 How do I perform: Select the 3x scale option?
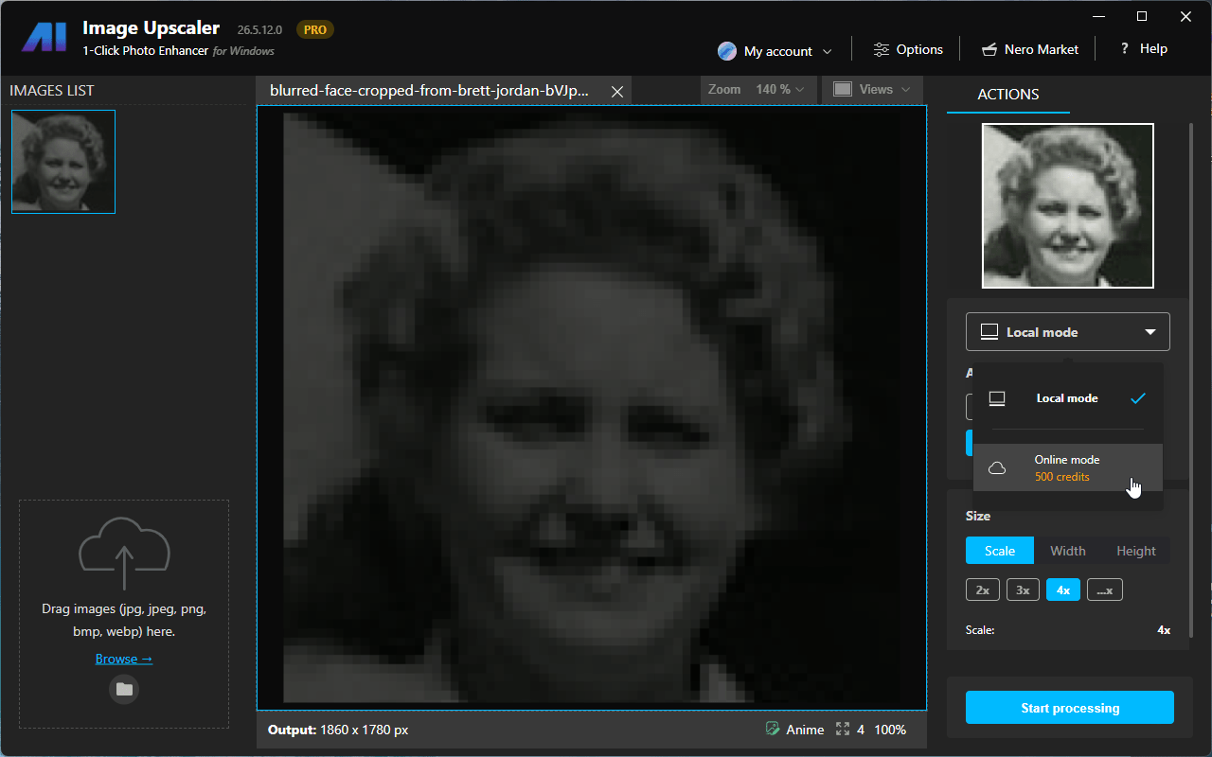pos(1023,590)
